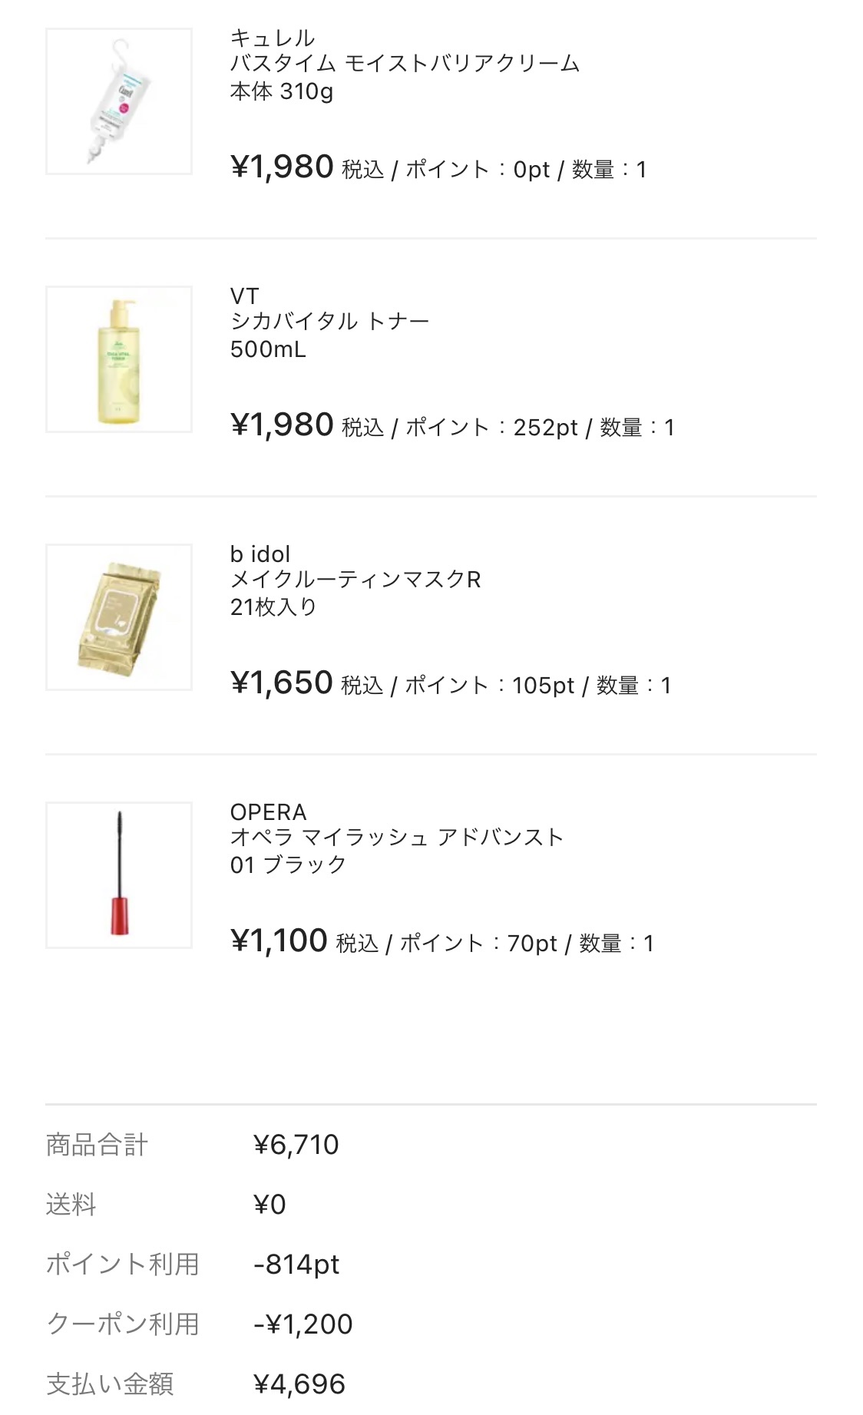Open the OPERA mascara product image
The width and height of the screenshot is (863, 1415).
(119, 875)
